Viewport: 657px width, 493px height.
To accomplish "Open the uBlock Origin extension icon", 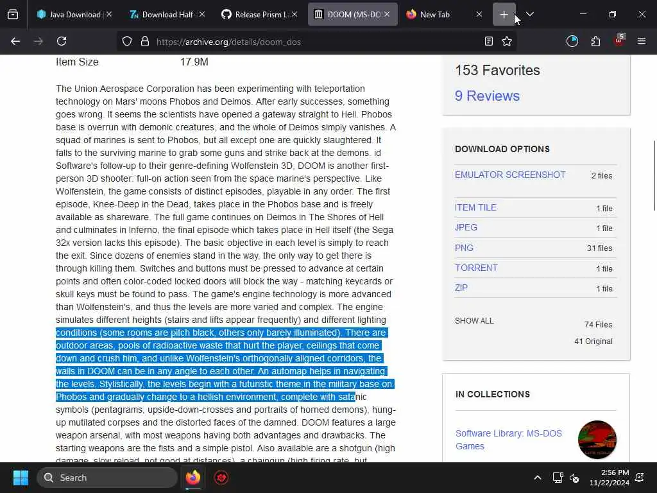I will point(619,40).
